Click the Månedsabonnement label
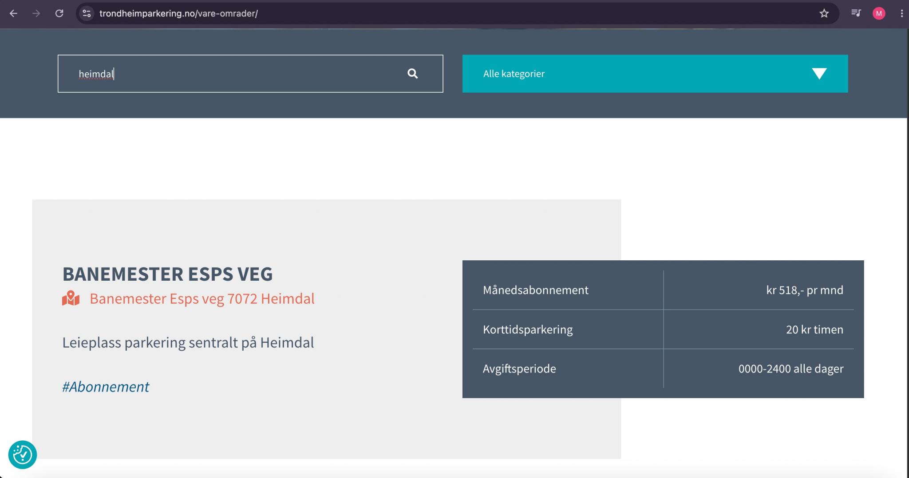The height and width of the screenshot is (478, 909). 536,290
